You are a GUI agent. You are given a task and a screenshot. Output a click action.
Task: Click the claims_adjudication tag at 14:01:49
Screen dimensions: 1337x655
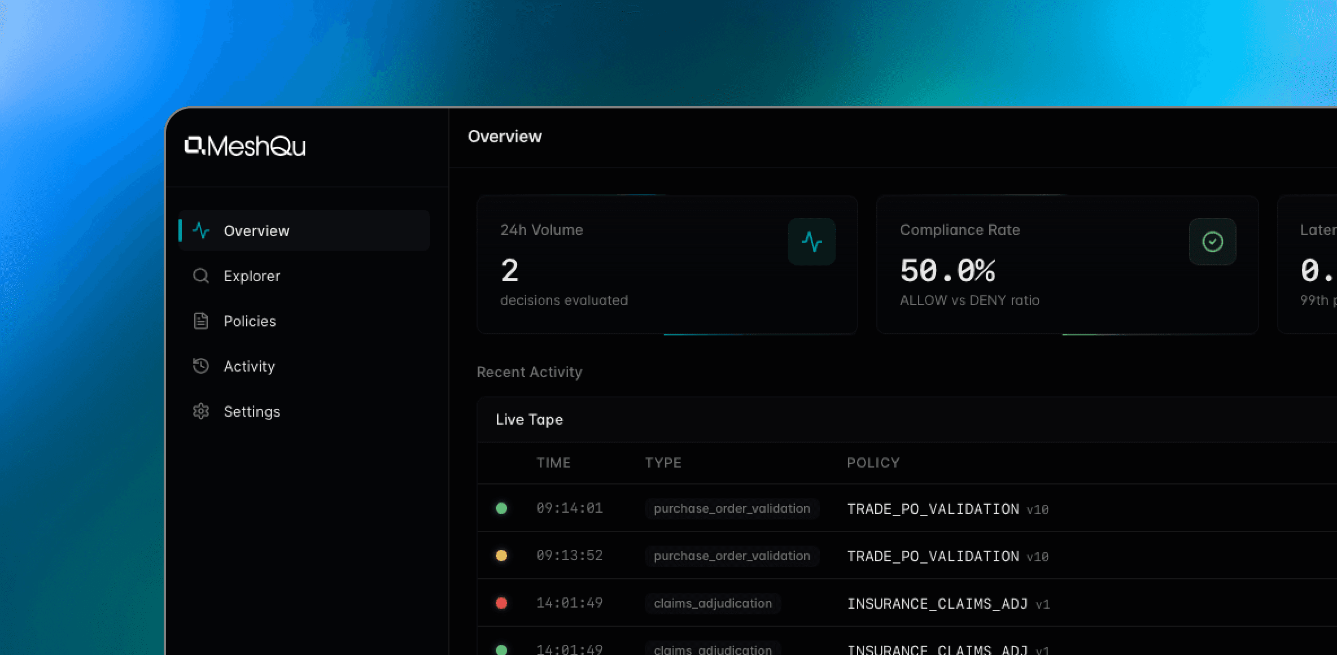click(x=713, y=603)
